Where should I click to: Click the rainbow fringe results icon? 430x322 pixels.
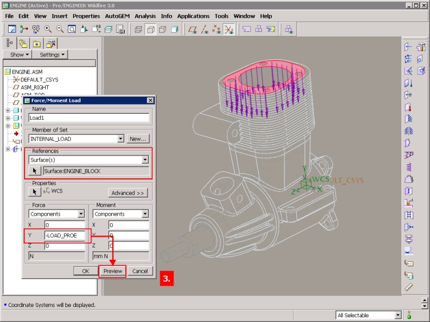coord(271,29)
